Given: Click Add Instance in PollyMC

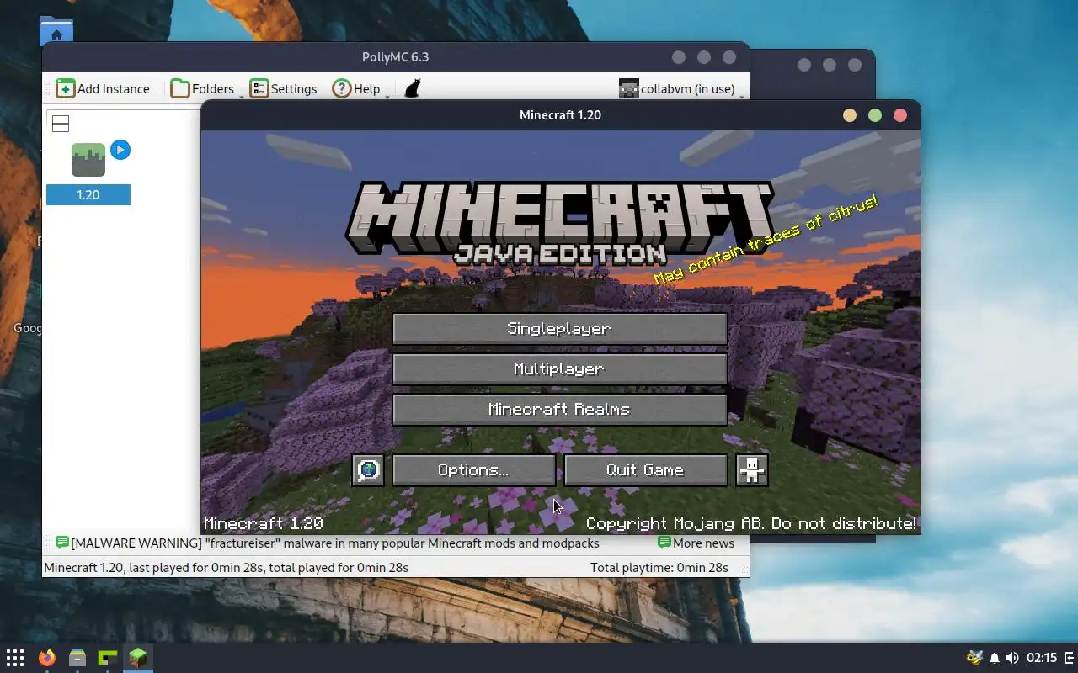Looking at the screenshot, I should click(103, 88).
